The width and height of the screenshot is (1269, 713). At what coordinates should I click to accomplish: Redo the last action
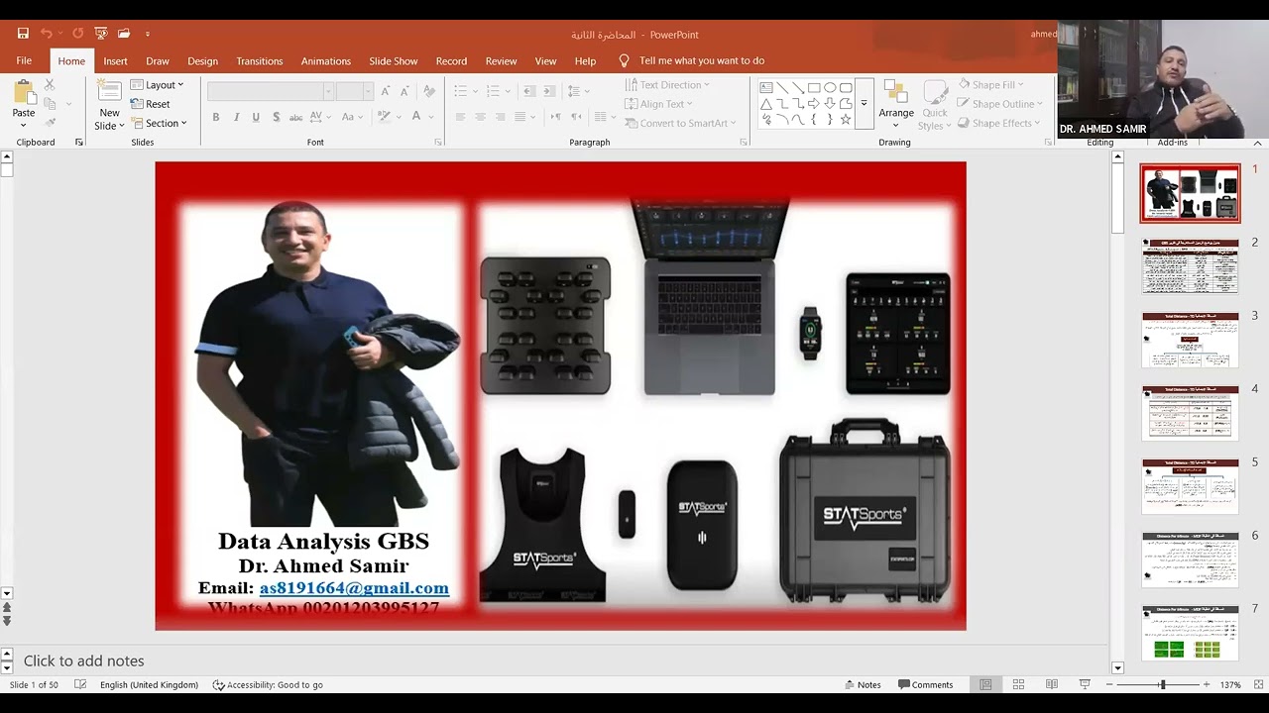pyautogui.click(x=77, y=34)
